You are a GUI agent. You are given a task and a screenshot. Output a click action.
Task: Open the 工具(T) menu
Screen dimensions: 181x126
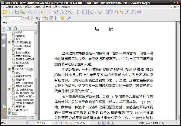tap(56, 7)
